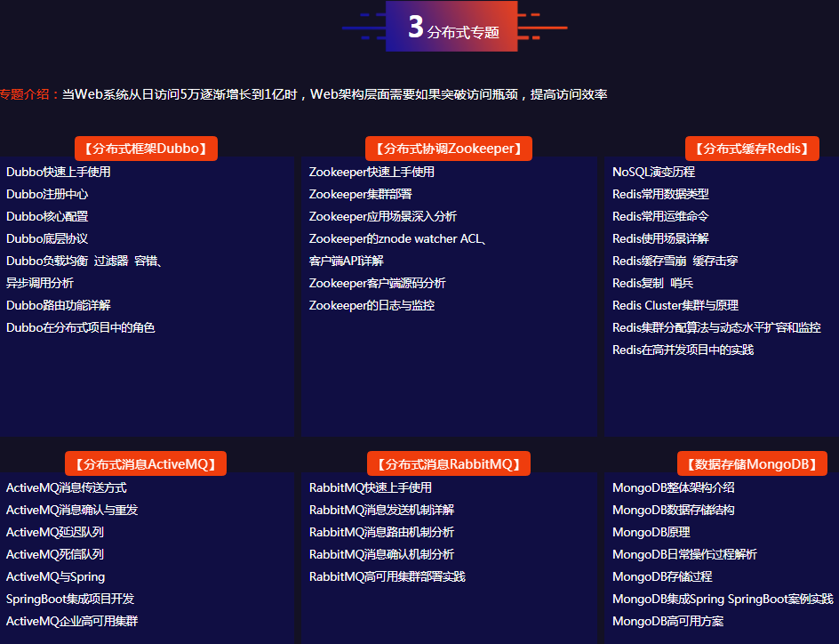Open ActiveMQ死信队列 topic
Viewport: 839px width, 644px height.
tap(55, 554)
